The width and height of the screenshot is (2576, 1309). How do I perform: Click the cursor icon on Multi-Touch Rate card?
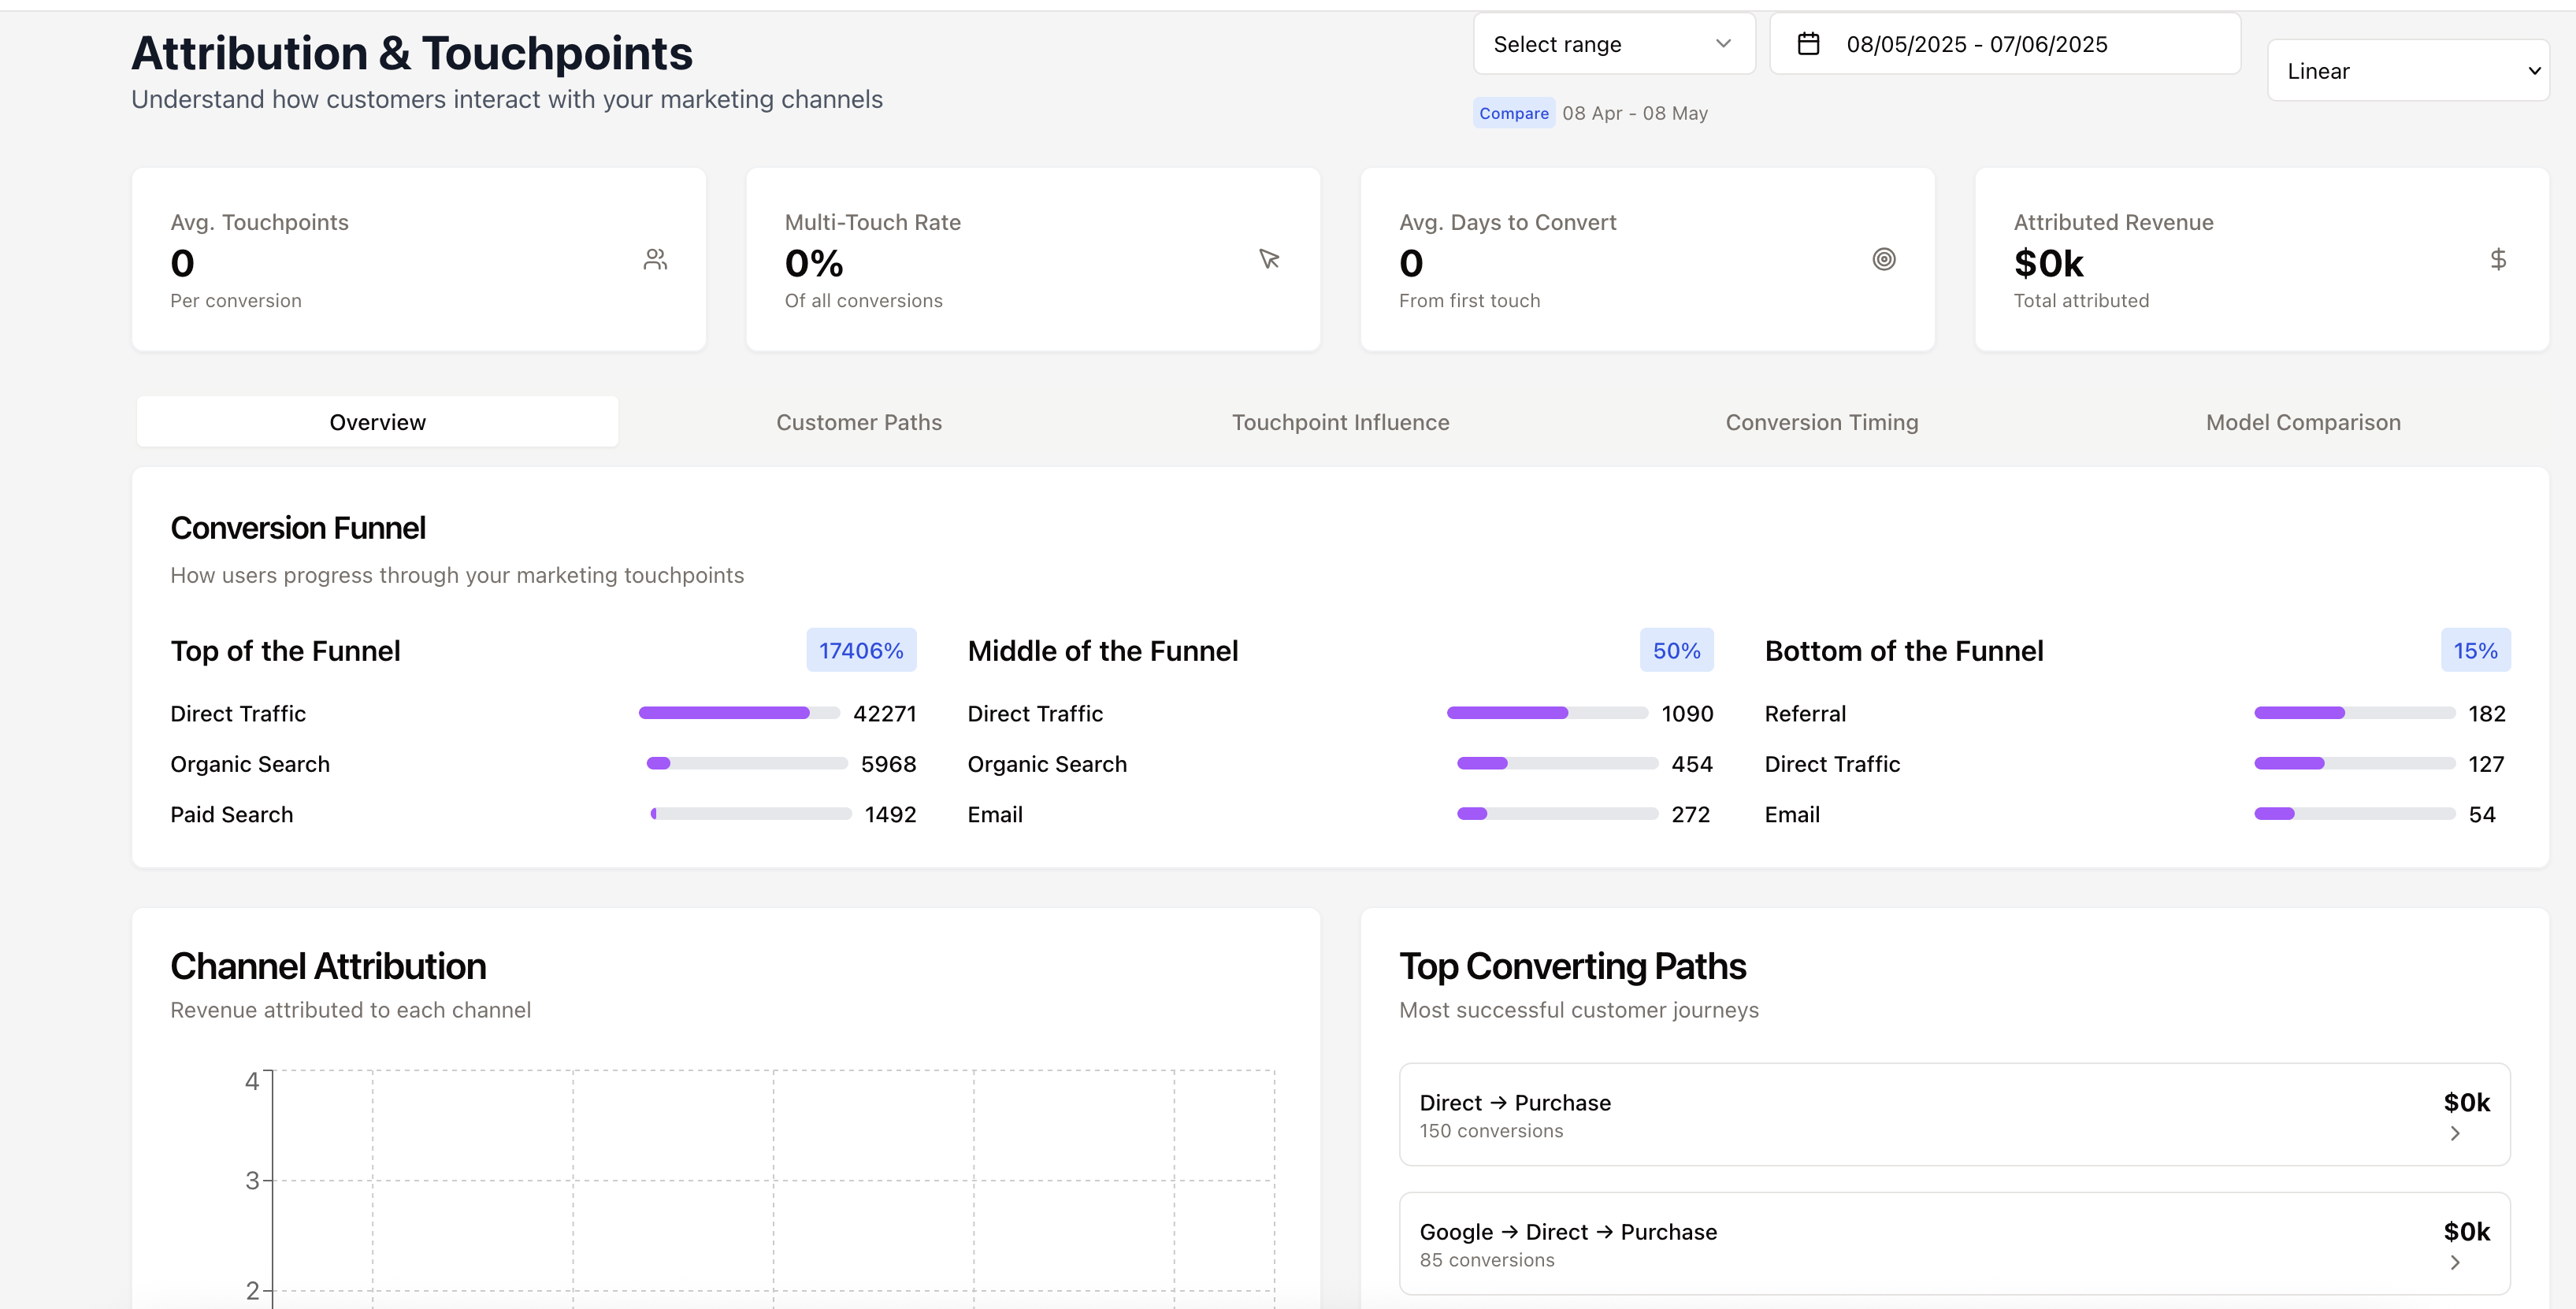tap(1268, 259)
